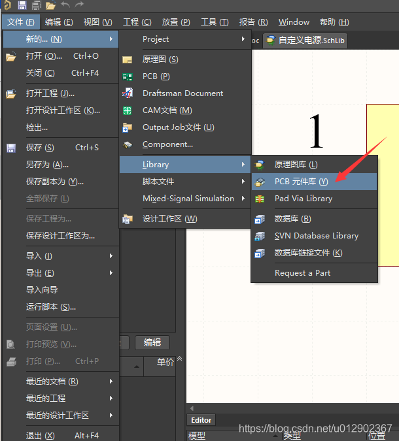
Task: Click the 自定义电源.SchLib tab icon
Action: (x=271, y=40)
